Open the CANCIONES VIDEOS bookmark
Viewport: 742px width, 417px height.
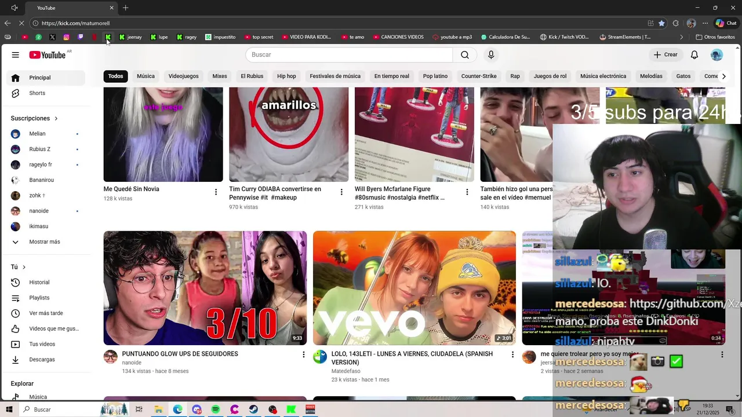point(398,37)
